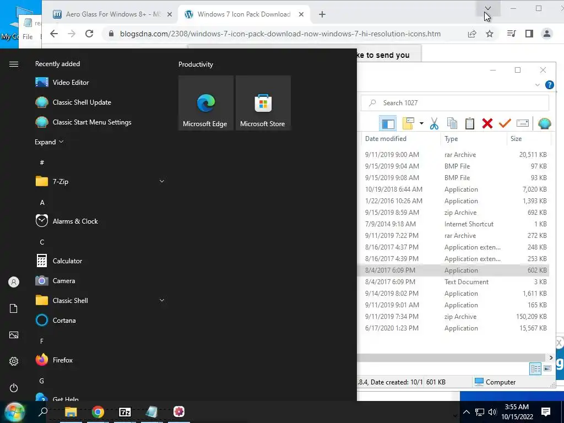Click Expand under Recently added
564x423 pixels.
(x=49, y=142)
